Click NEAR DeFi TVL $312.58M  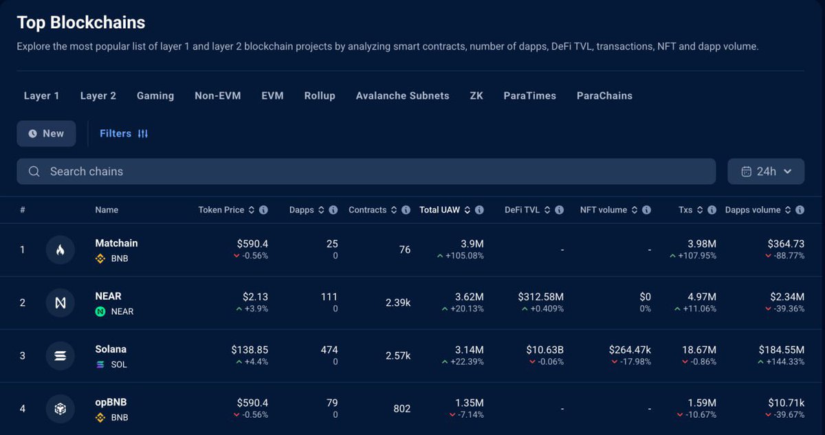coord(541,297)
